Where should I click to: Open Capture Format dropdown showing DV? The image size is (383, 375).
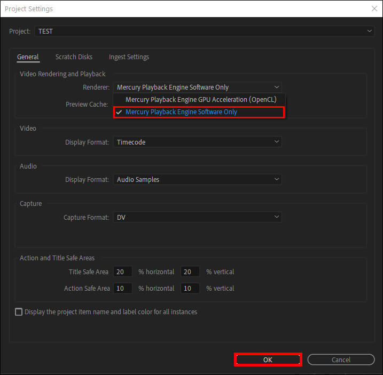198,217
